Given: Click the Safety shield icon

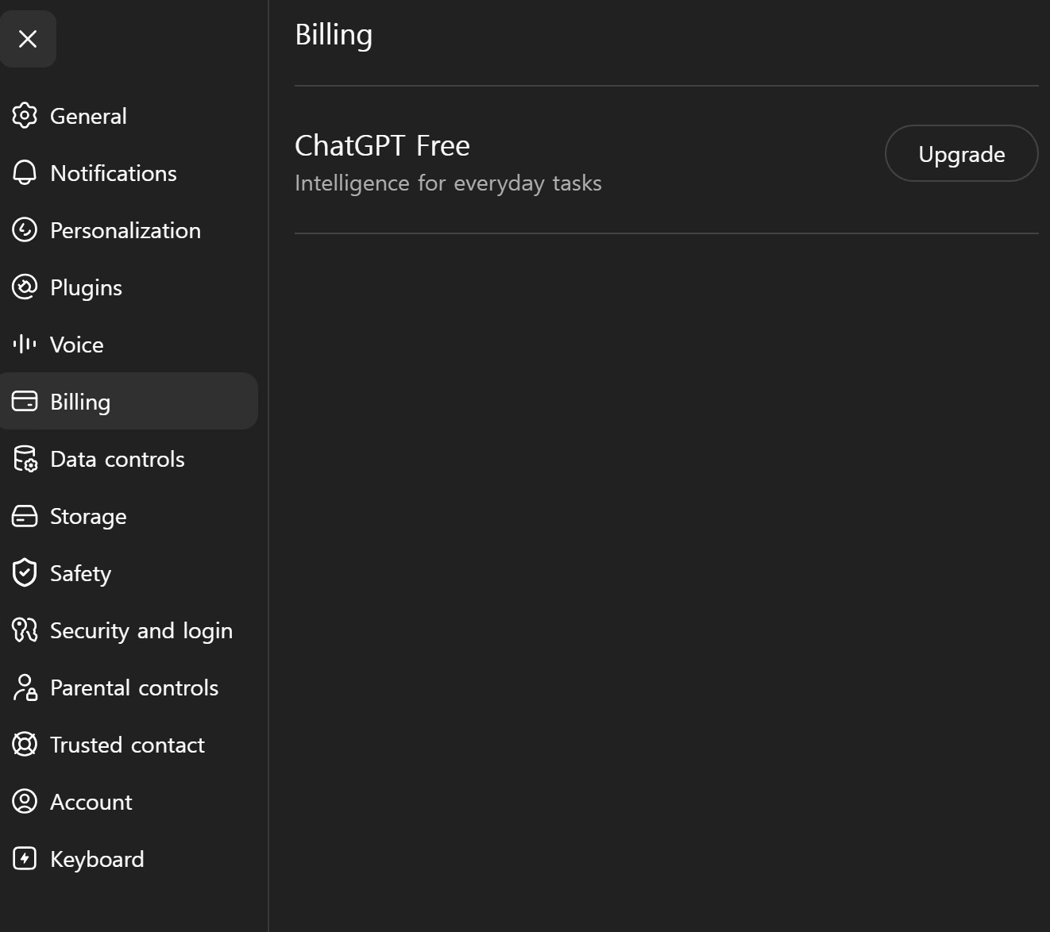Looking at the screenshot, I should coord(25,572).
